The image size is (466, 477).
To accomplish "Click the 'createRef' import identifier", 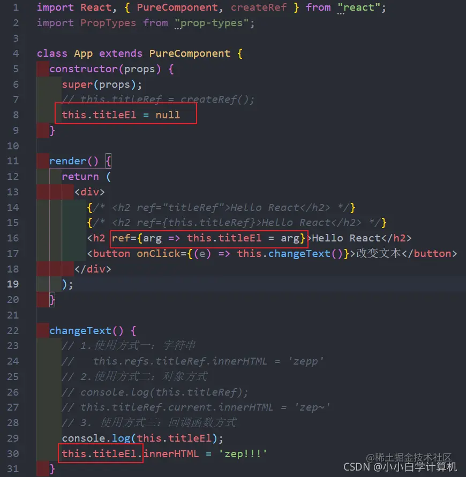I will pos(259,7).
